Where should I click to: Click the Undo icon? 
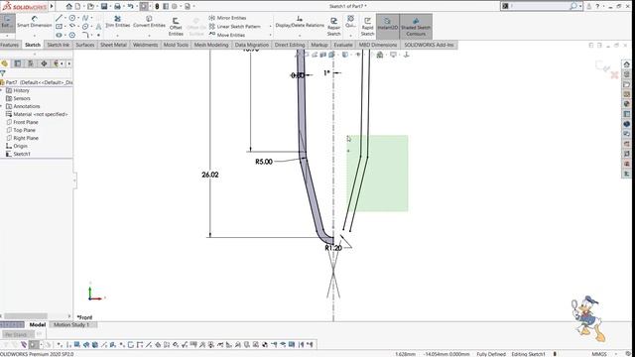[130, 6]
